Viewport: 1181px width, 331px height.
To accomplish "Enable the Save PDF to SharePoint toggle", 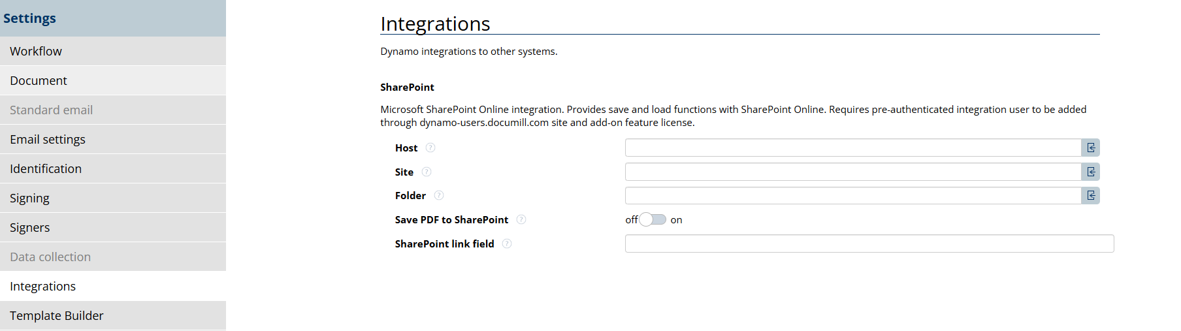I will [x=653, y=220].
